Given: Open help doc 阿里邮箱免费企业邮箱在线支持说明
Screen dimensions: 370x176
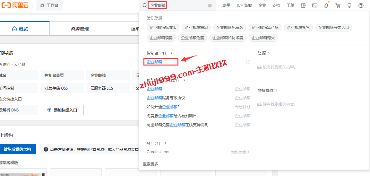Looking at the screenshot, I should pos(177,125).
